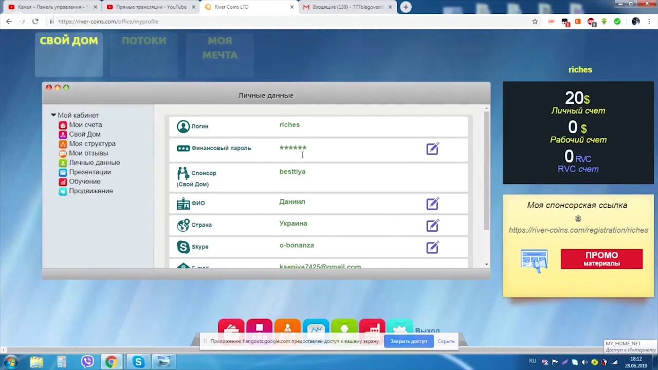
Task: Click the taskbar clock
Action: [x=636, y=362]
